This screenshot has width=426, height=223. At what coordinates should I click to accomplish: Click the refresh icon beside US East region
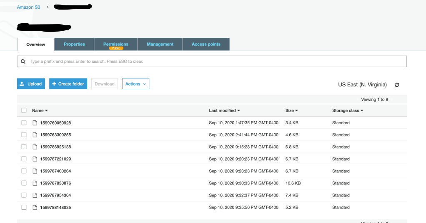click(397, 85)
